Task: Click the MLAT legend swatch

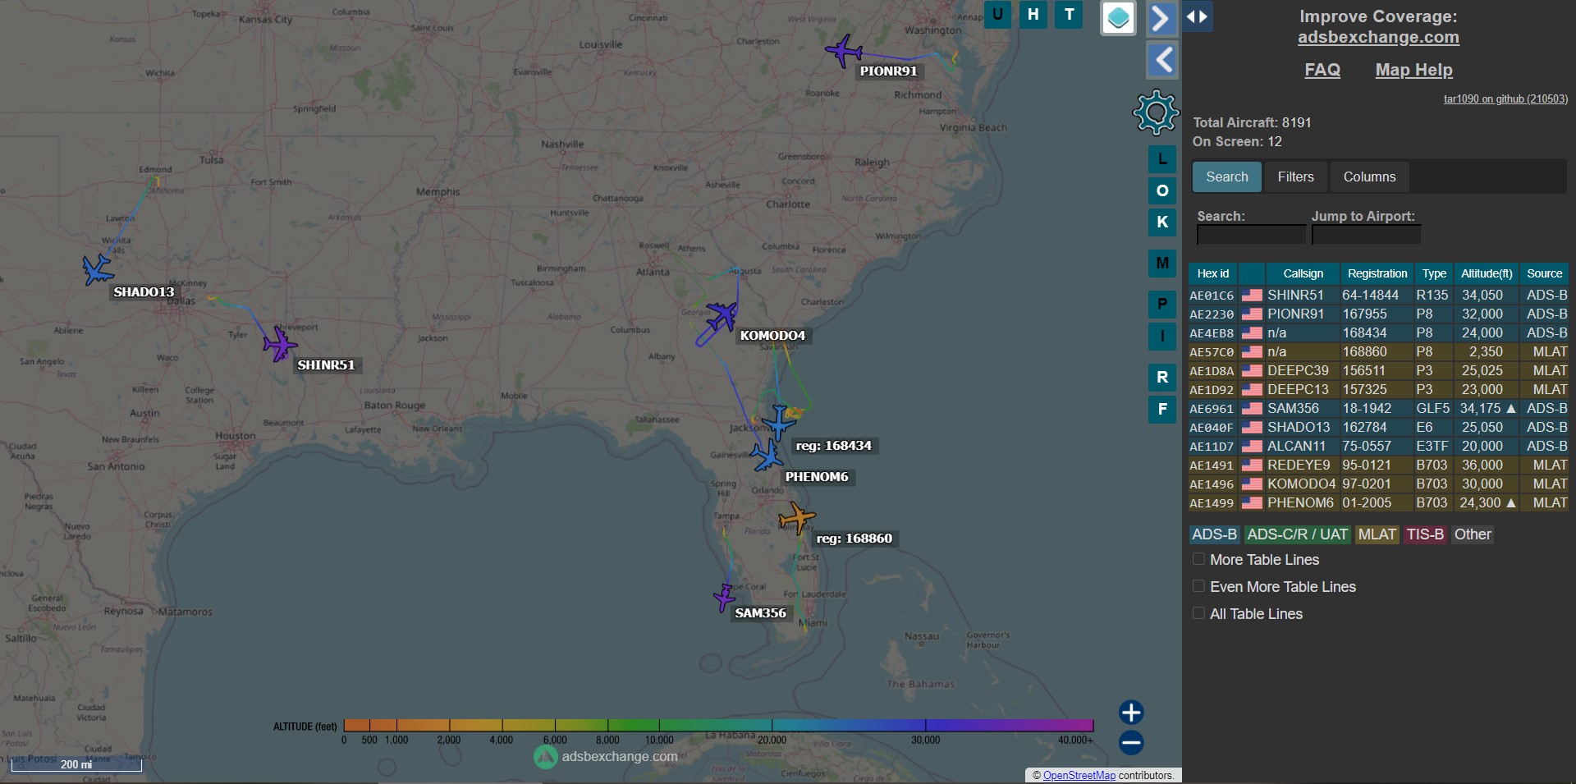Action: (x=1377, y=534)
